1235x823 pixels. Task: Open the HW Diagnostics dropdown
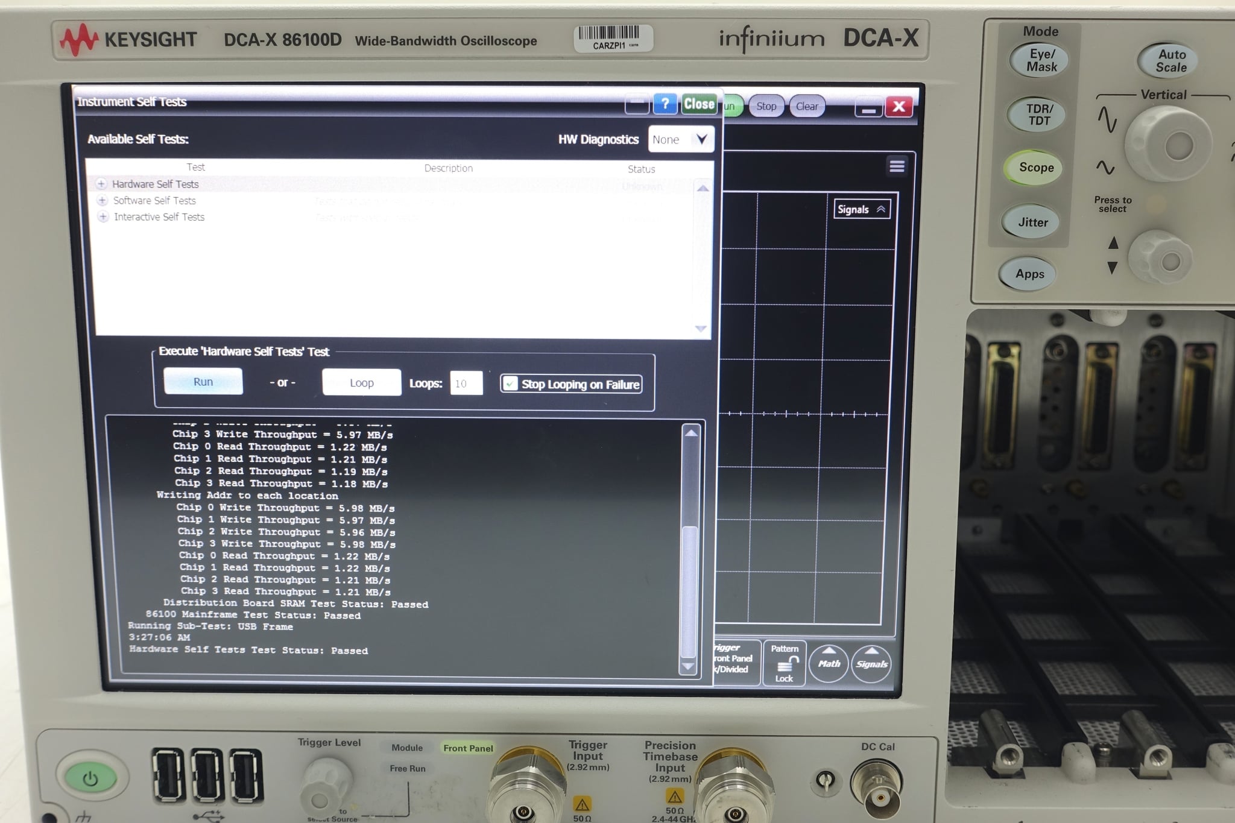(681, 139)
